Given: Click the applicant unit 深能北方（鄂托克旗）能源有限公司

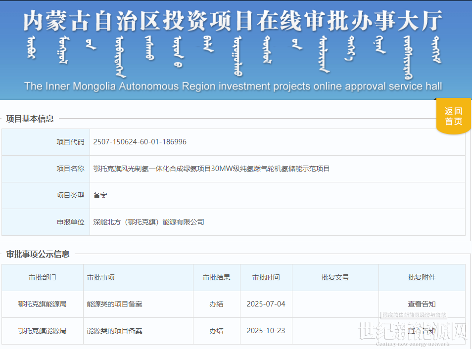Looking at the screenshot, I should tap(148, 222).
